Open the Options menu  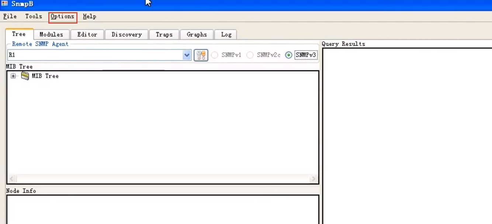(x=62, y=16)
